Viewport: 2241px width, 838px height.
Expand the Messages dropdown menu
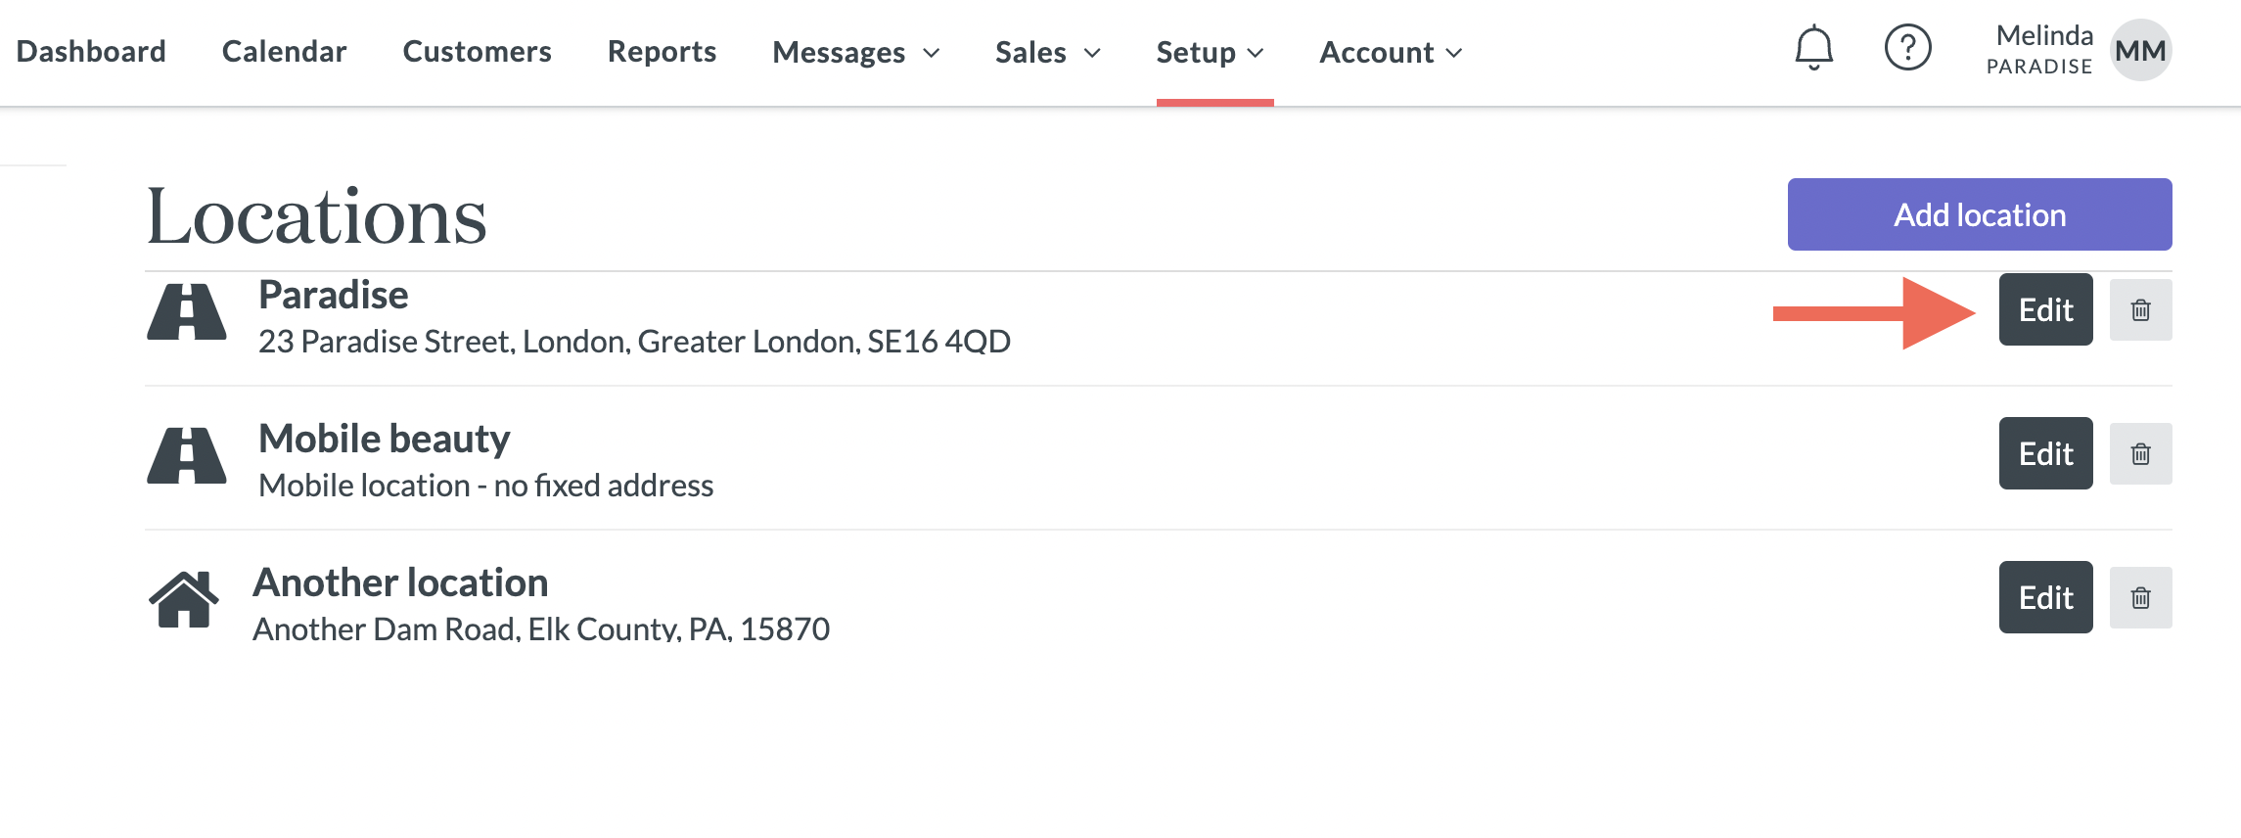point(855,52)
